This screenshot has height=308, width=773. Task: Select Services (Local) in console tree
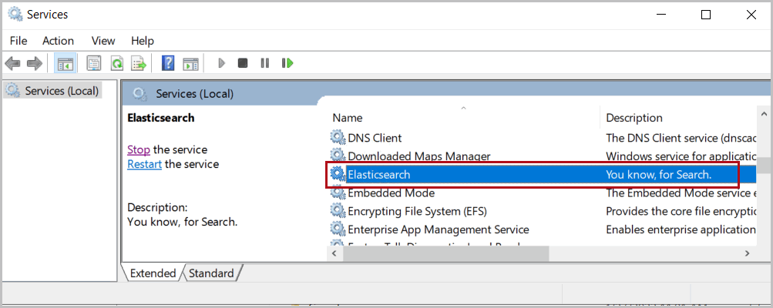(62, 91)
